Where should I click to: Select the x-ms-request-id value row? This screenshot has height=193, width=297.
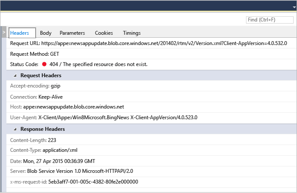pos(152,182)
